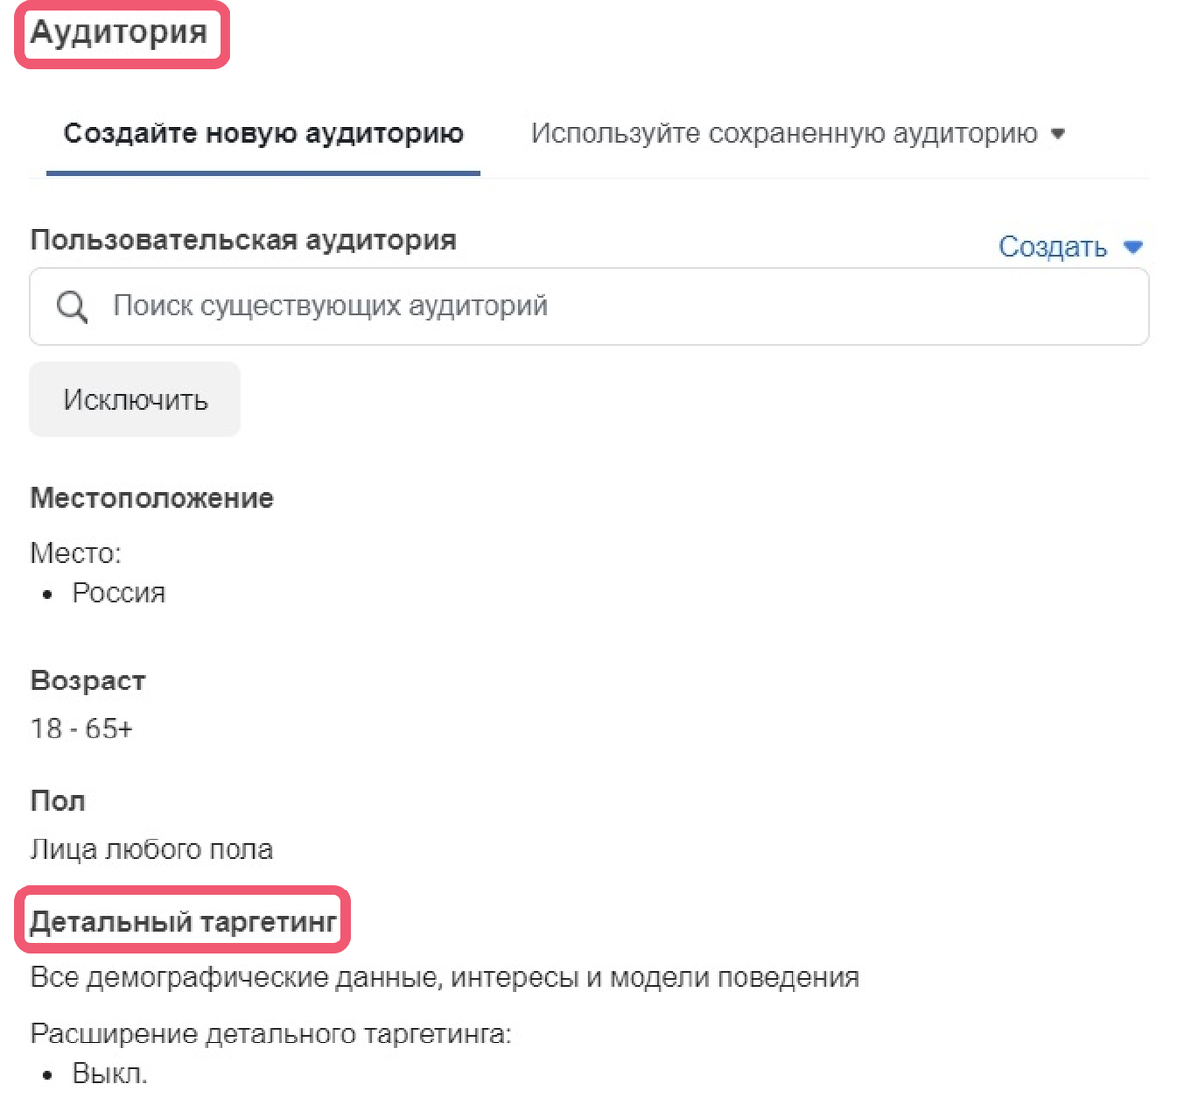
Task: Click the Местоположение section header
Action: 151,497
